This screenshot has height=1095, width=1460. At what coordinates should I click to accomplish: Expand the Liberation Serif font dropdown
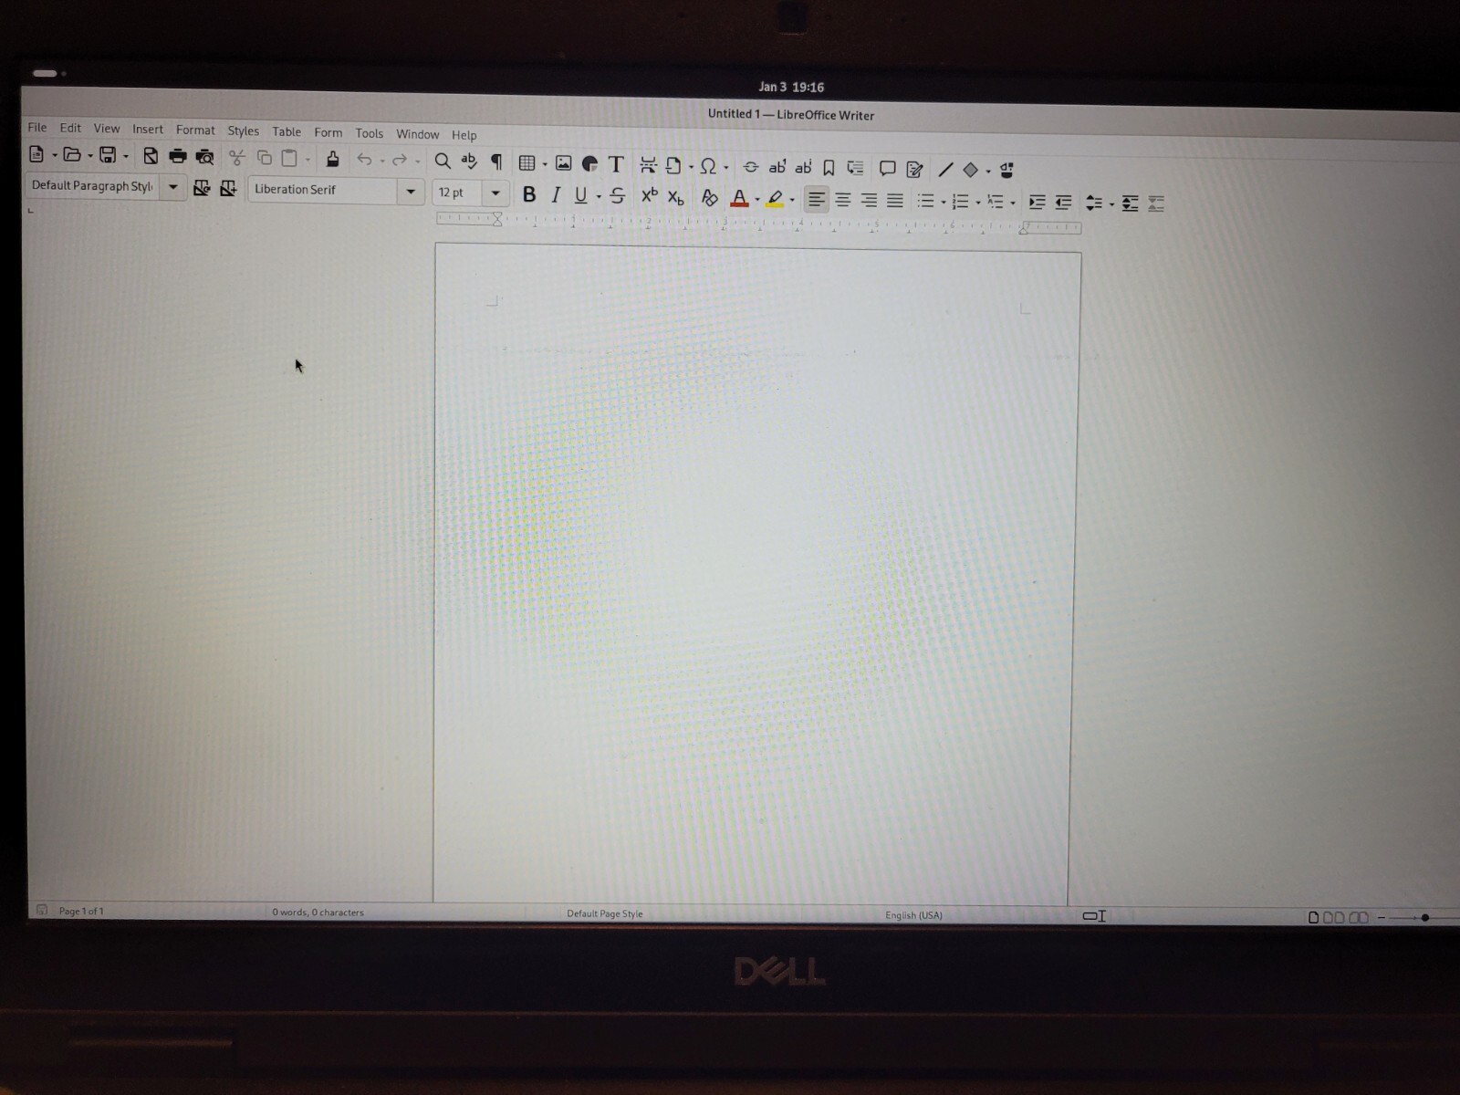[x=411, y=192]
